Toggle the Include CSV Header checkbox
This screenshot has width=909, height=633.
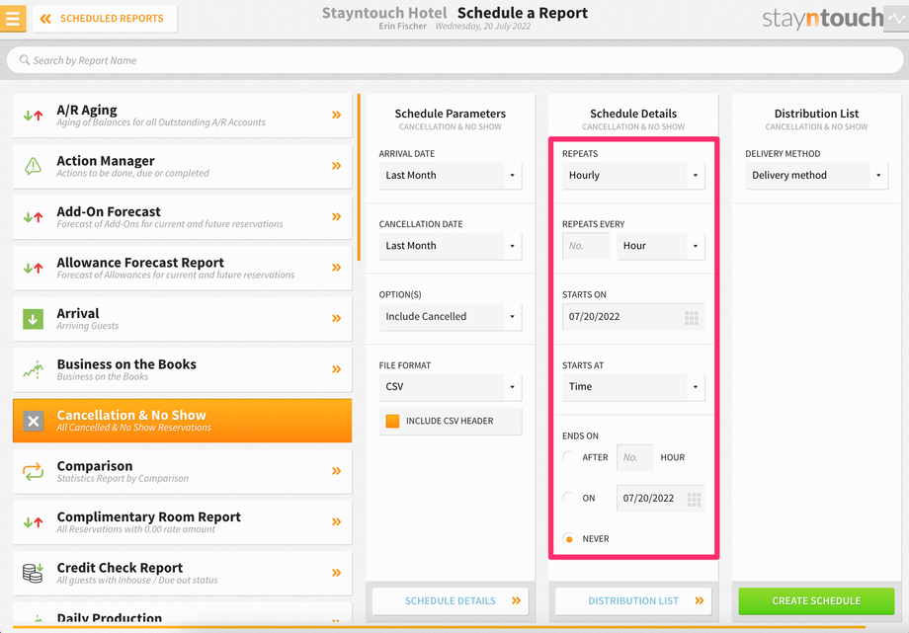(x=392, y=421)
